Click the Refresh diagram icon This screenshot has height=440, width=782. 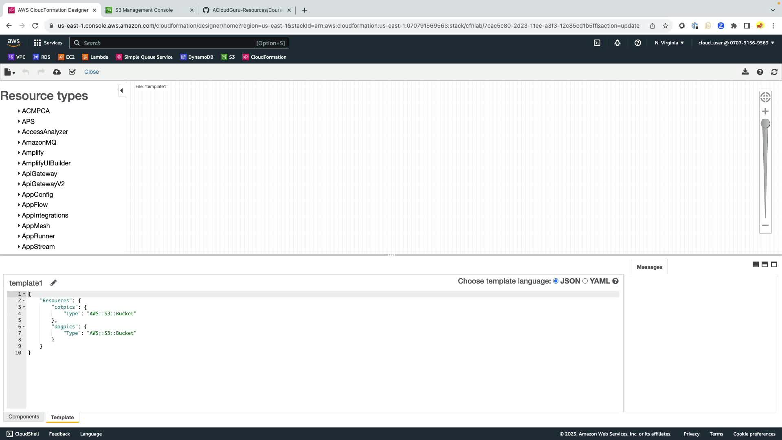coord(774,72)
